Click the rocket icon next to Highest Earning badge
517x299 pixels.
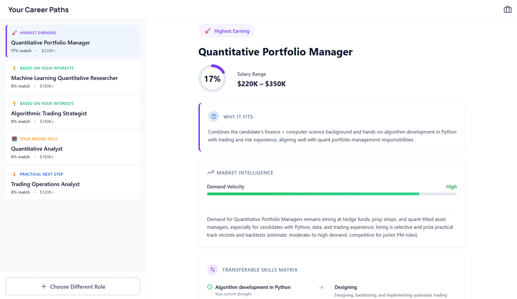coord(16,33)
